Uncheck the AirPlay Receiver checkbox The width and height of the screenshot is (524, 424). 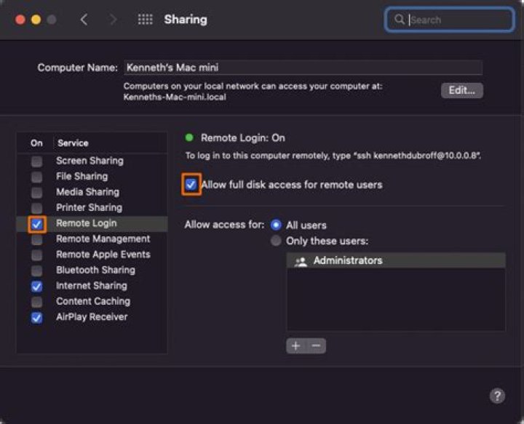point(36,318)
